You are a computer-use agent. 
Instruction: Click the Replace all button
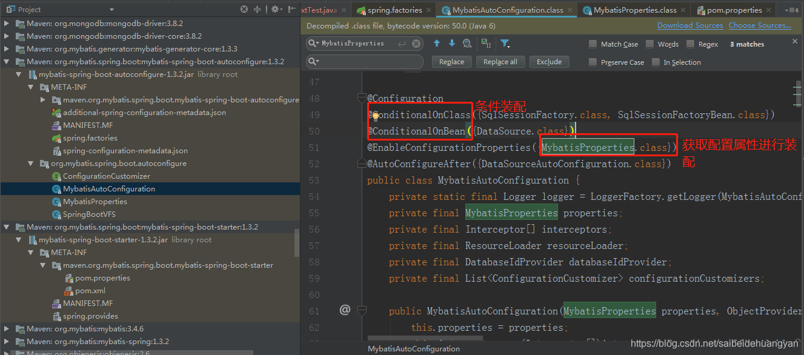pyautogui.click(x=500, y=62)
